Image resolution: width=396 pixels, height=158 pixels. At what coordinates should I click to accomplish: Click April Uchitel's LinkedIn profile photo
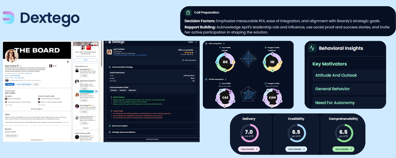(x=12, y=56)
